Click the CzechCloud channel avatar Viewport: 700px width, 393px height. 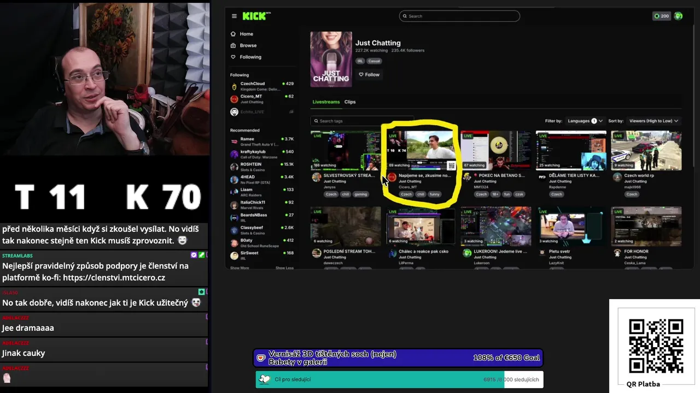click(x=234, y=86)
